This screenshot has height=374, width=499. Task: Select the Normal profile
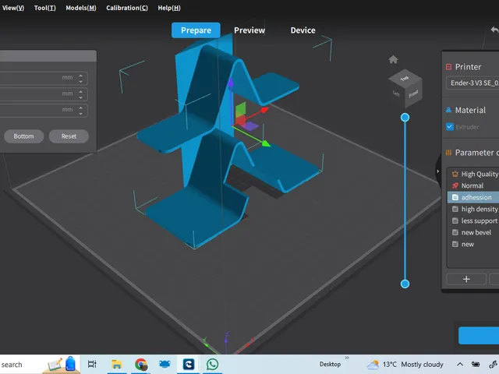pyautogui.click(x=473, y=185)
